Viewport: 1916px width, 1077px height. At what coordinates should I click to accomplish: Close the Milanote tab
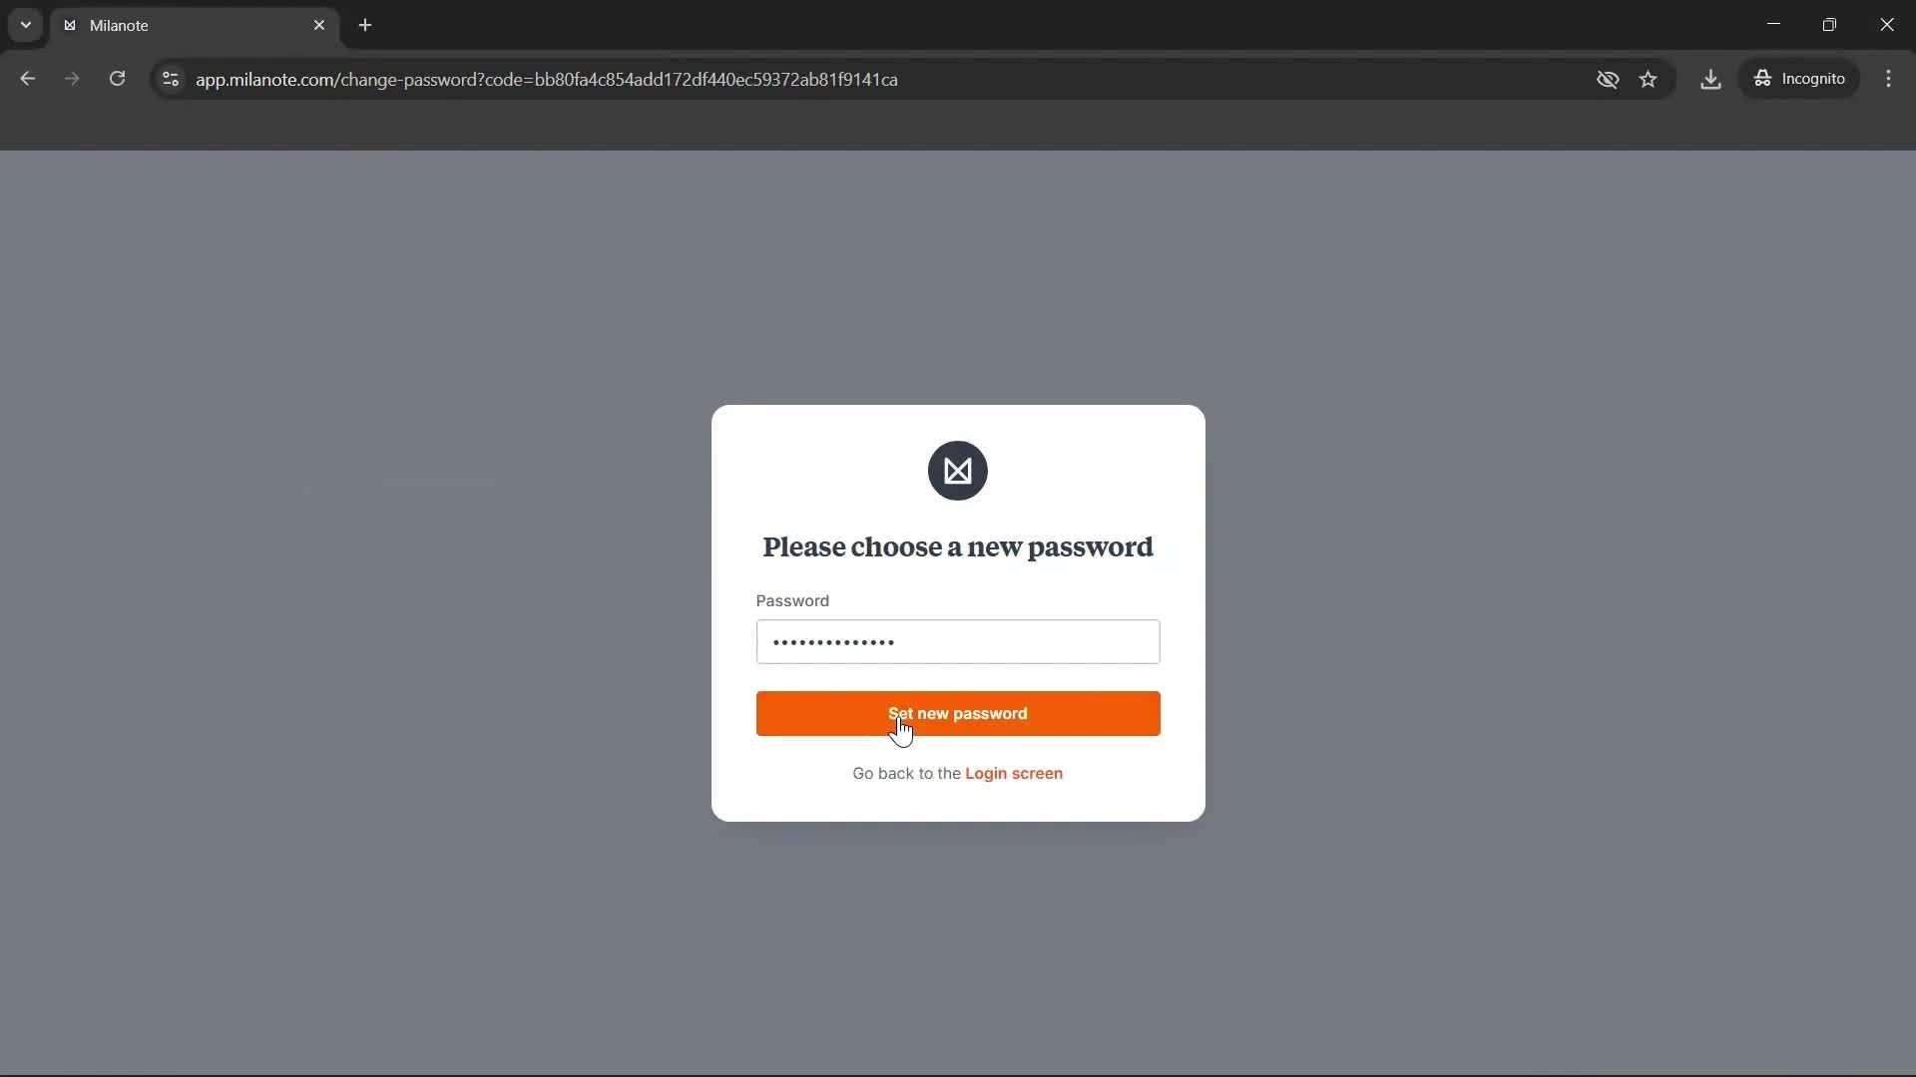tap(319, 25)
